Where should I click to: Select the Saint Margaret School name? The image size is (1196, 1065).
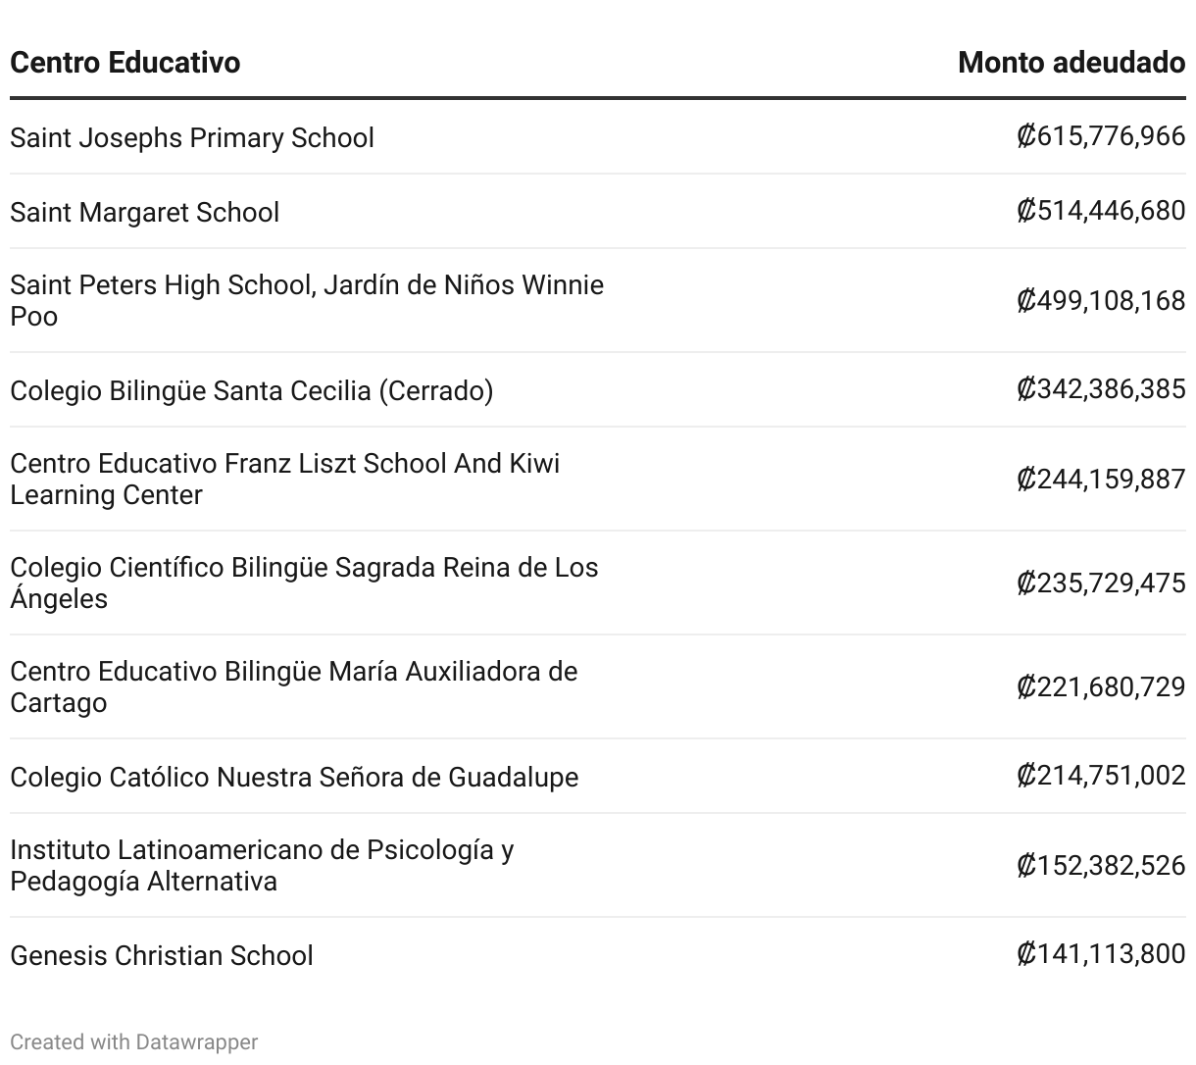(144, 212)
